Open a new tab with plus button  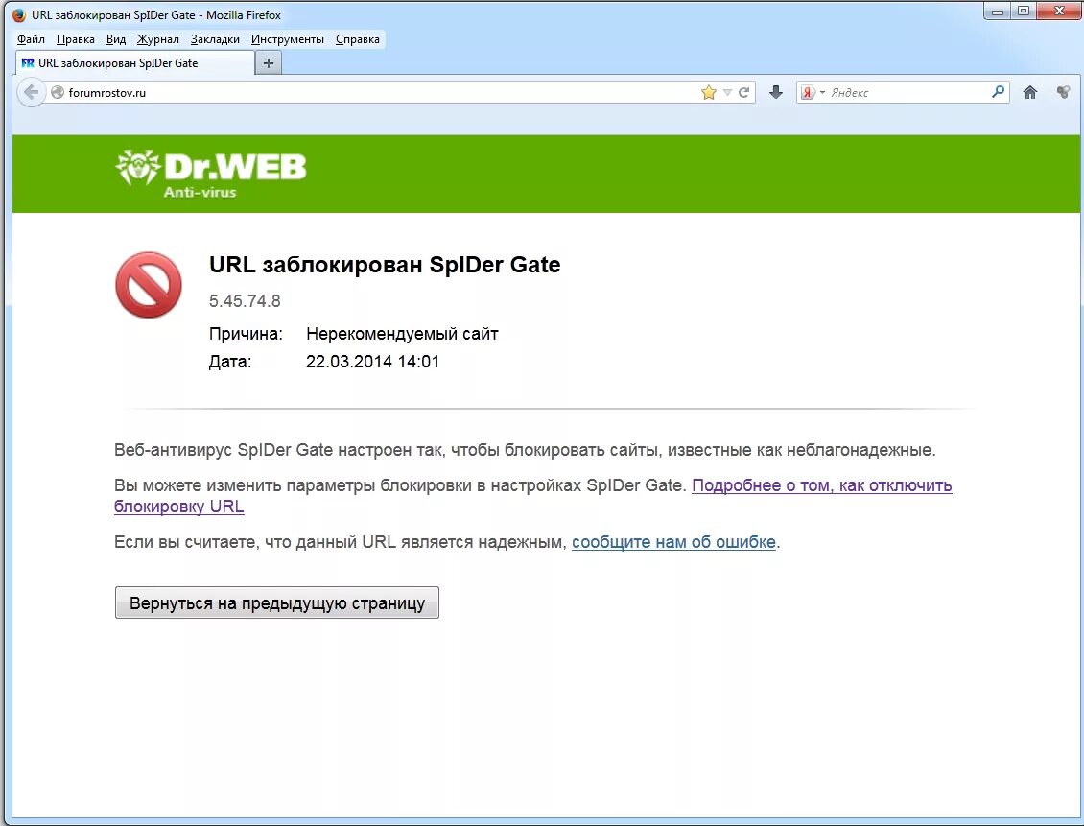tap(269, 63)
